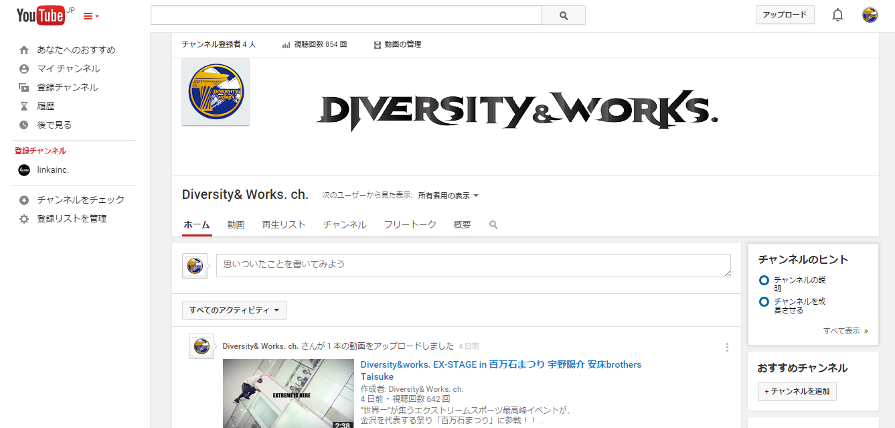Switch to the 概要 tab
The height and width of the screenshot is (428, 895).
coord(463,225)
